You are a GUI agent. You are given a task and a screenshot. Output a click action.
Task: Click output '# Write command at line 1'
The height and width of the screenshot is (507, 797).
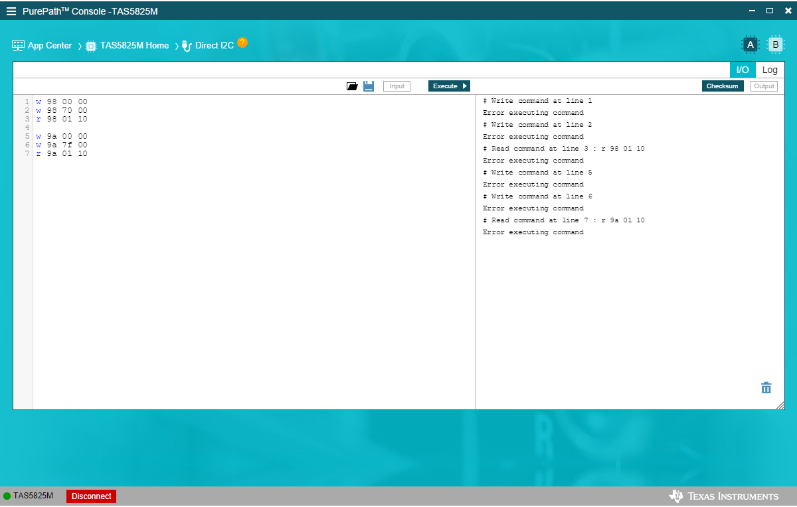[x=537, y=101]
